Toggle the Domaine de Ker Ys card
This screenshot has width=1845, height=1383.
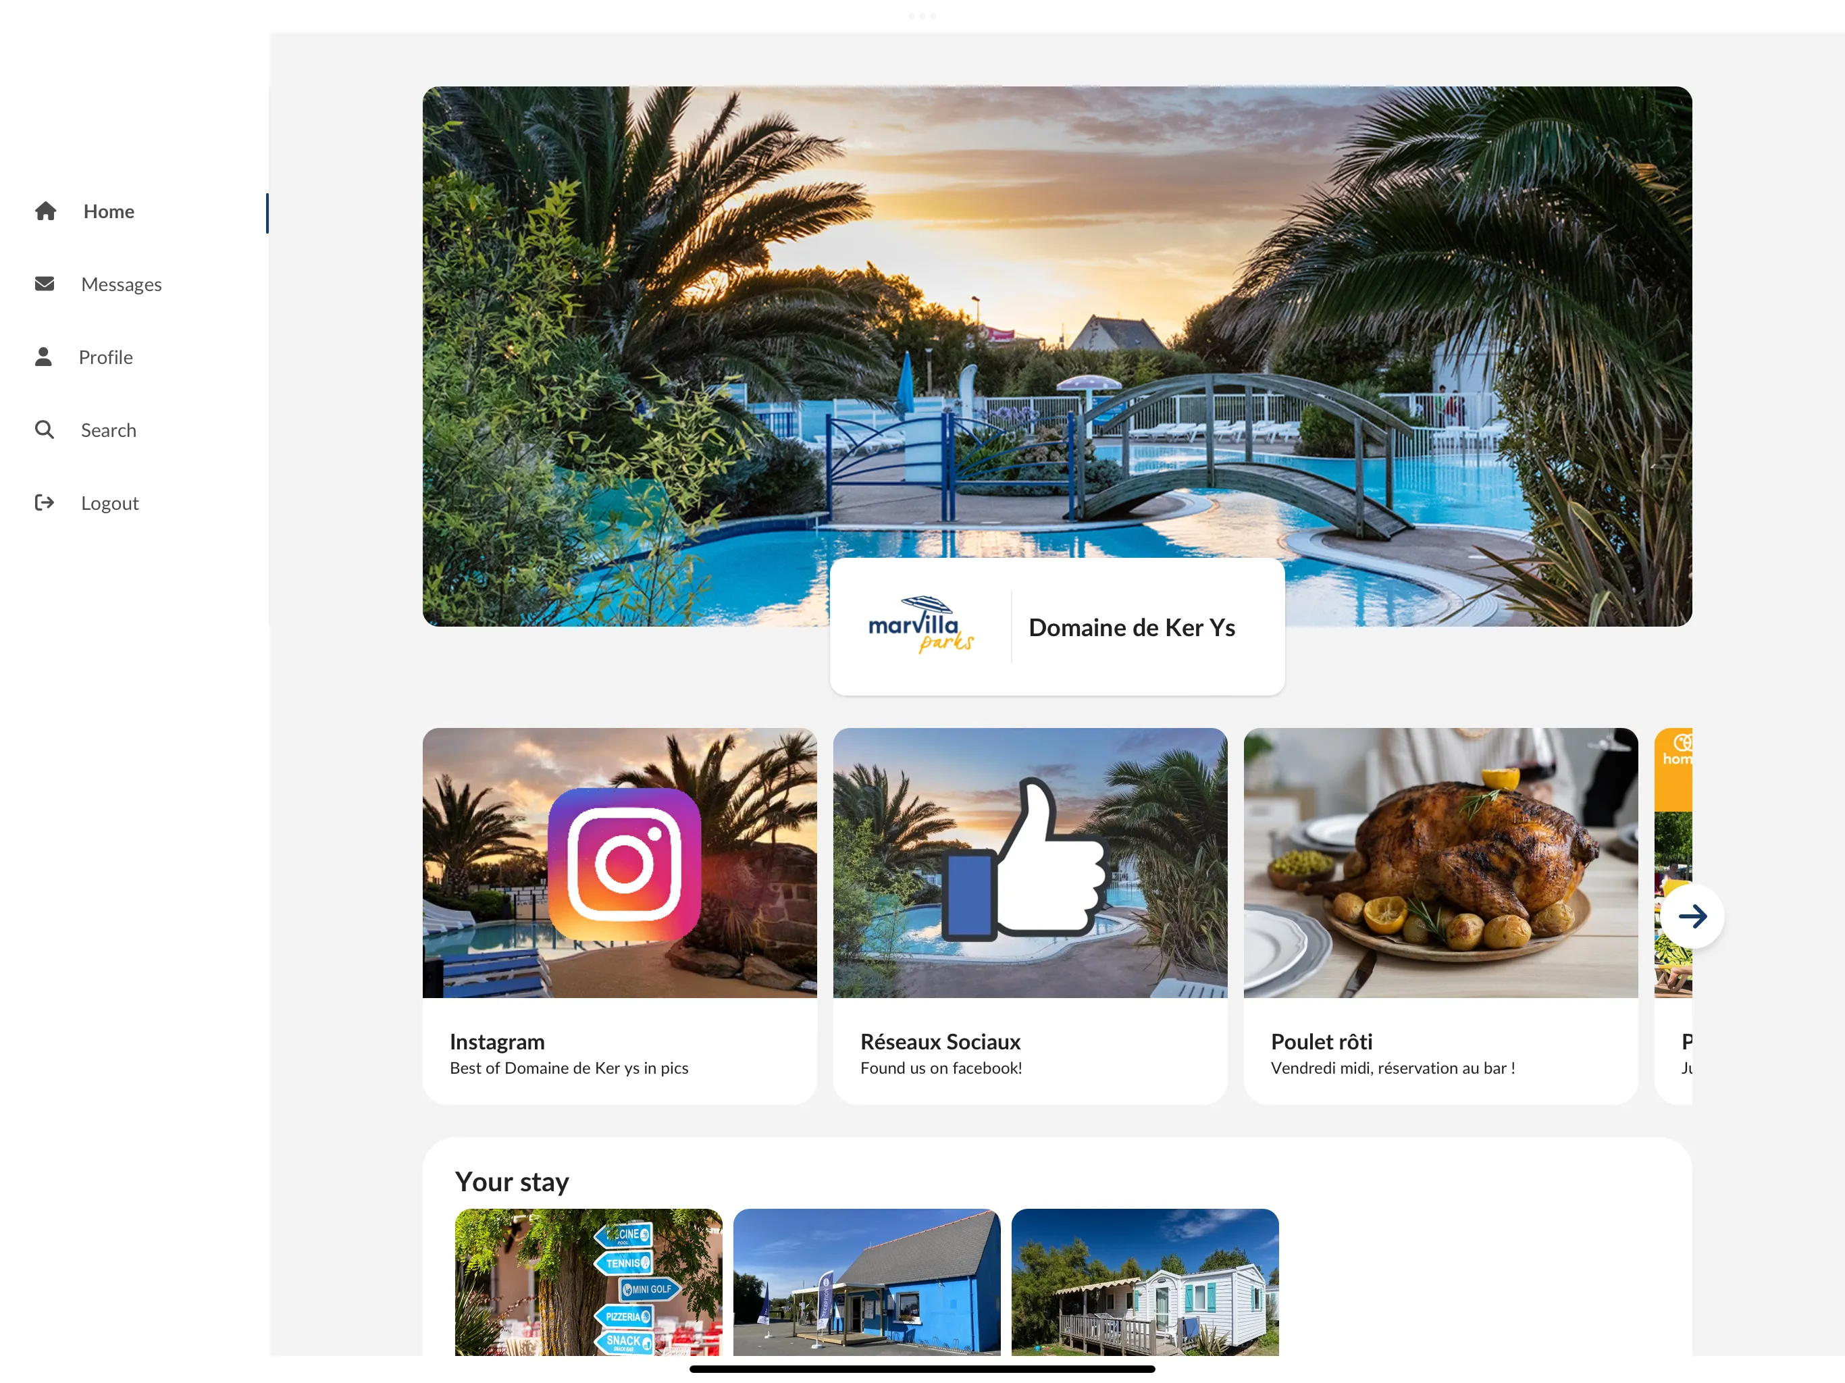pyautogui.click(x=1058, y=626)
